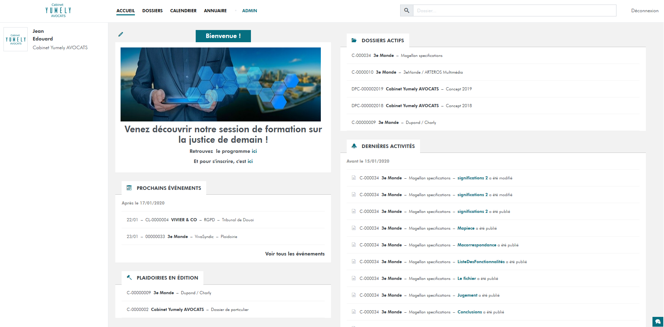Click document icon of ListeDesFonctionnalités row
This screenshot has height=327, width=664.
(354, 262)
